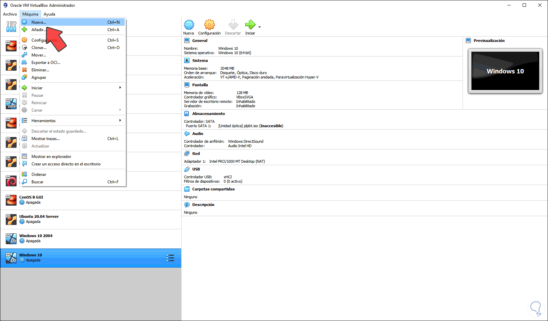Click the video memory value 128 MB
The image size is (548, 321).
pyautogui.click(x=242, y=93)
